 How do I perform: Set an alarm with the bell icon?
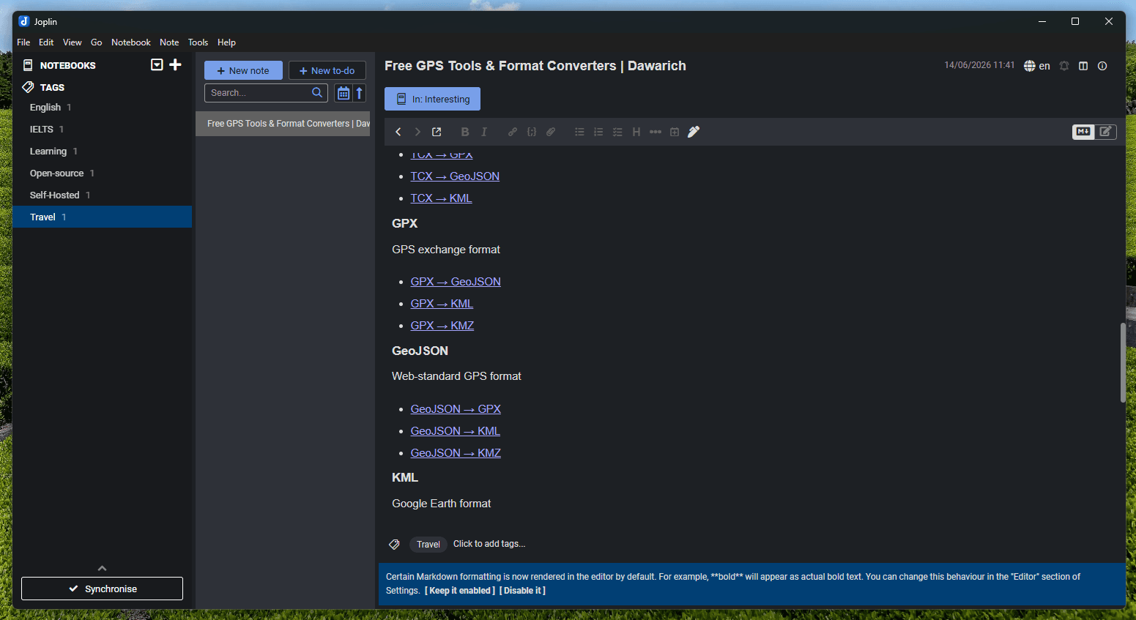pyautogui.click(x=1064, y=66)
